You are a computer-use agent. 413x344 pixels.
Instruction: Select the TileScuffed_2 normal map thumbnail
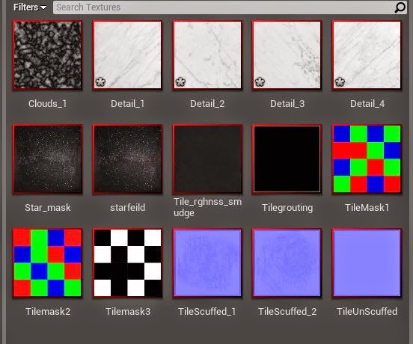tap(287, 263)
